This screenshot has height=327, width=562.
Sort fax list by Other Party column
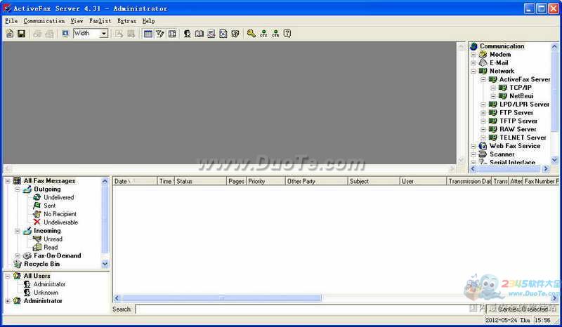coord(316,181)
